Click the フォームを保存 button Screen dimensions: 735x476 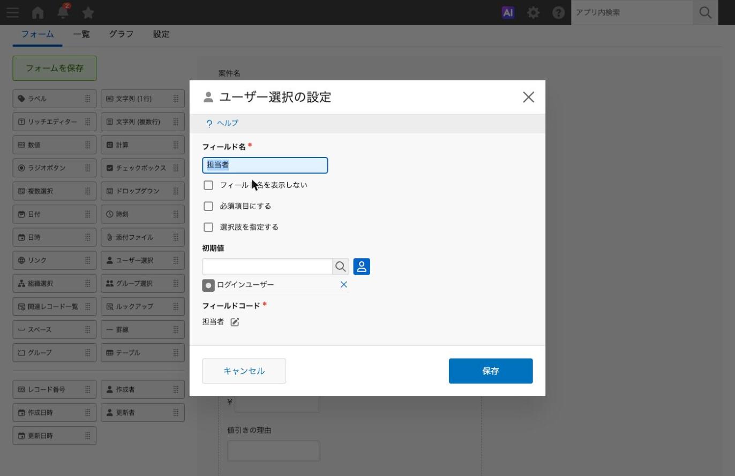click(55, 68)
